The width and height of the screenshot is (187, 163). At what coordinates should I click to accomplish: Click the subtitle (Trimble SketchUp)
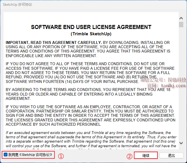click(x=91, y=34)
